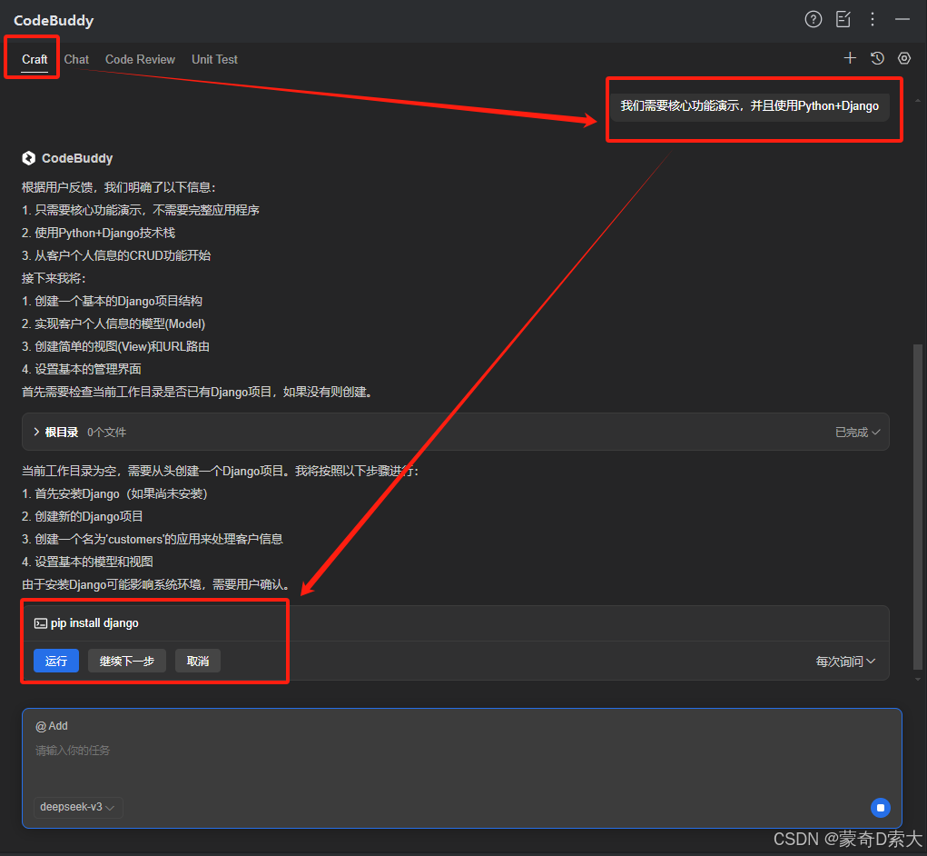
Task: Click the 0个文件 file count label
Action: 106,433
